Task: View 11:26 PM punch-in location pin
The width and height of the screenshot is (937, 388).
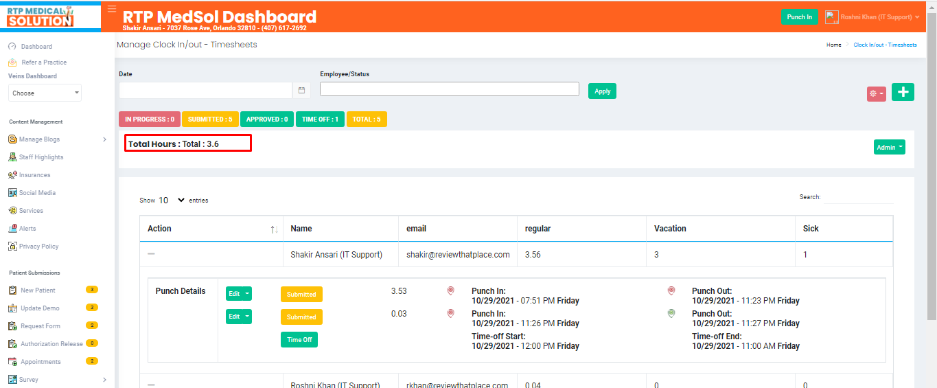Action: tap(450, 314)
